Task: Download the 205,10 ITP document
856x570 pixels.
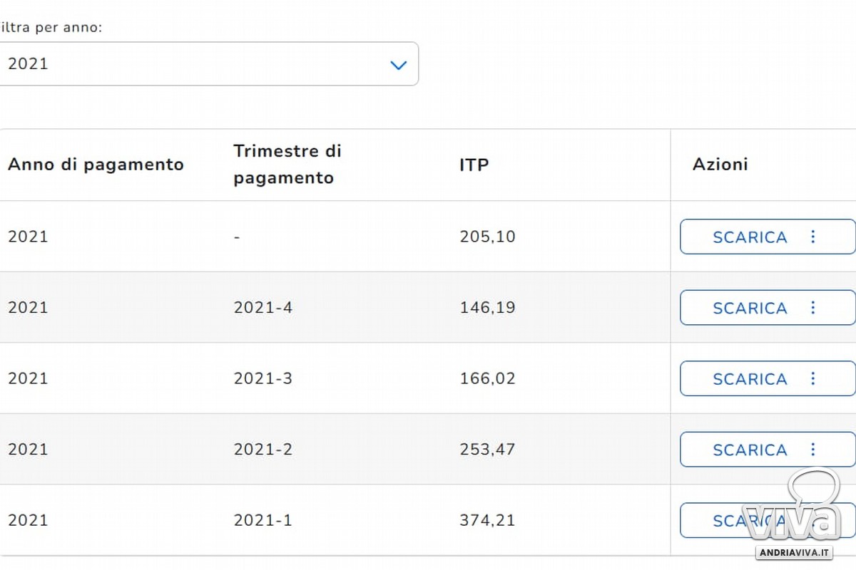Action: pos(750,237)
